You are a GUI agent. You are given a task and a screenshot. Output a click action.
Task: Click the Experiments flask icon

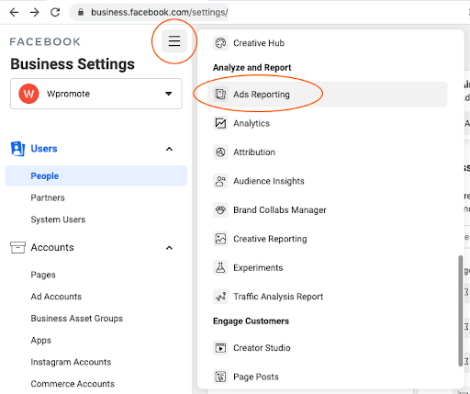[220, 267]
